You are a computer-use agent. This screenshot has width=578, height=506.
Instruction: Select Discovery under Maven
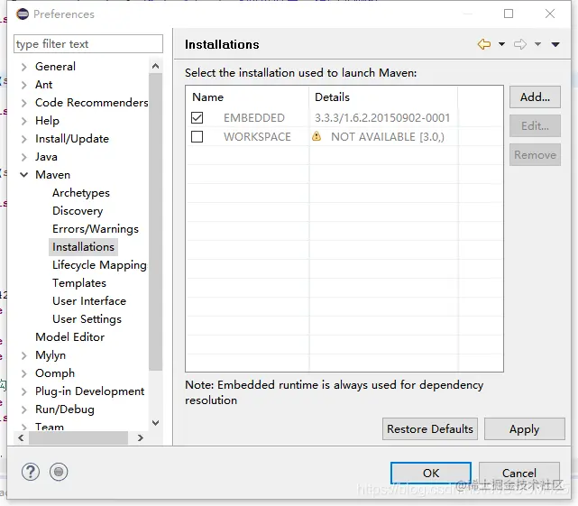[78, 211]
